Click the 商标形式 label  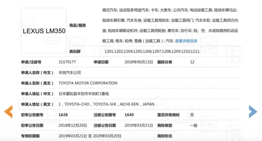[x=165, y=136]
